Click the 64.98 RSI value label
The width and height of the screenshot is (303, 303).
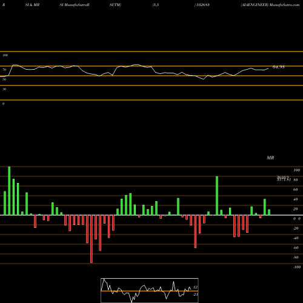click(x=279, y=67)
